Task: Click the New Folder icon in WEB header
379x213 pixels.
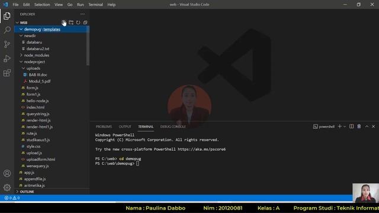Action: (71, 22)
